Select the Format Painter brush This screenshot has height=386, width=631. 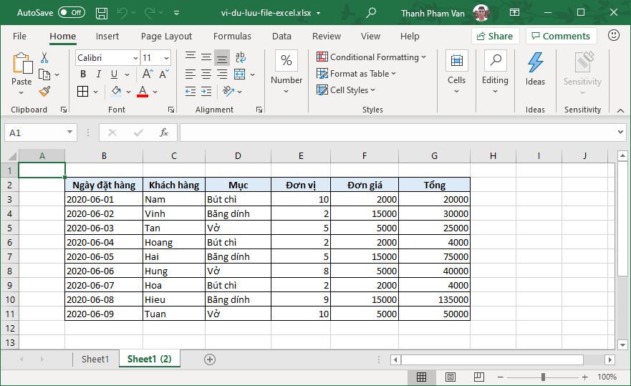(x=44, y=92)
